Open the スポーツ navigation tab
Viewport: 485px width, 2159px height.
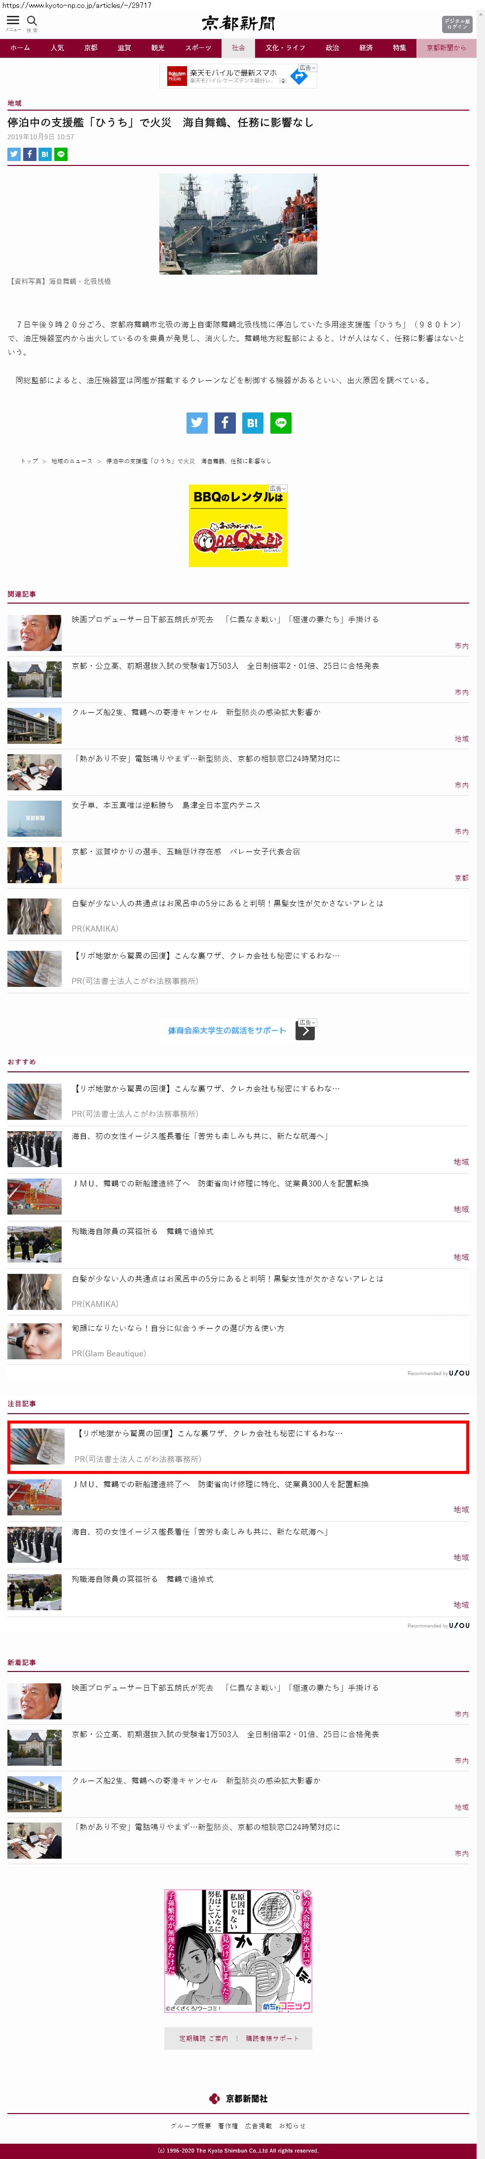pyautogui.click(x=198, y=48)
